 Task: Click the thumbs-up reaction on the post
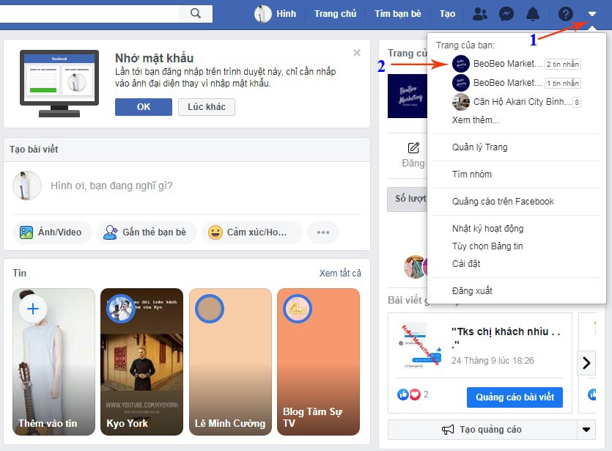pos(403,393)
